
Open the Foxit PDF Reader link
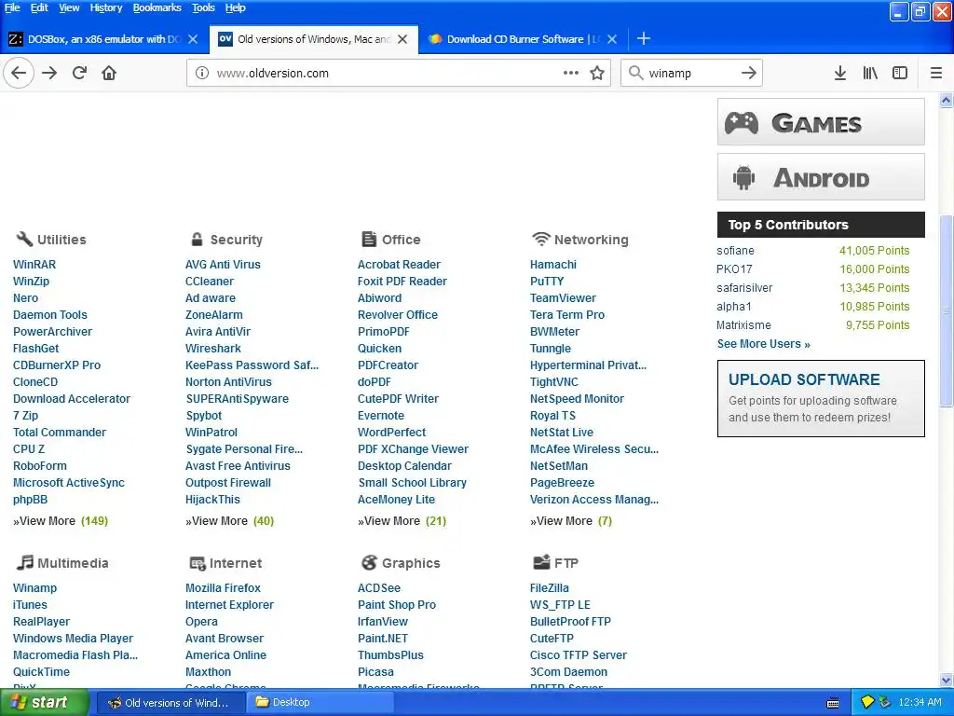[402, 282]
